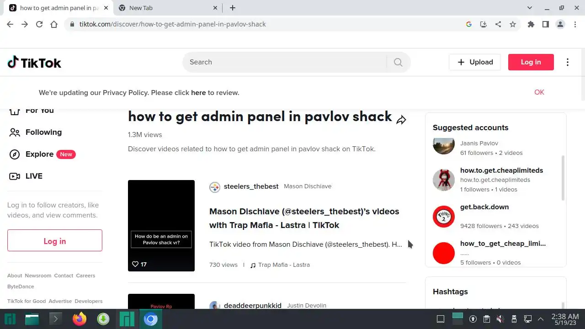The image size is (585, 329).
Task: Reload the page with the refresh icon
Action: tap(39, 24)
